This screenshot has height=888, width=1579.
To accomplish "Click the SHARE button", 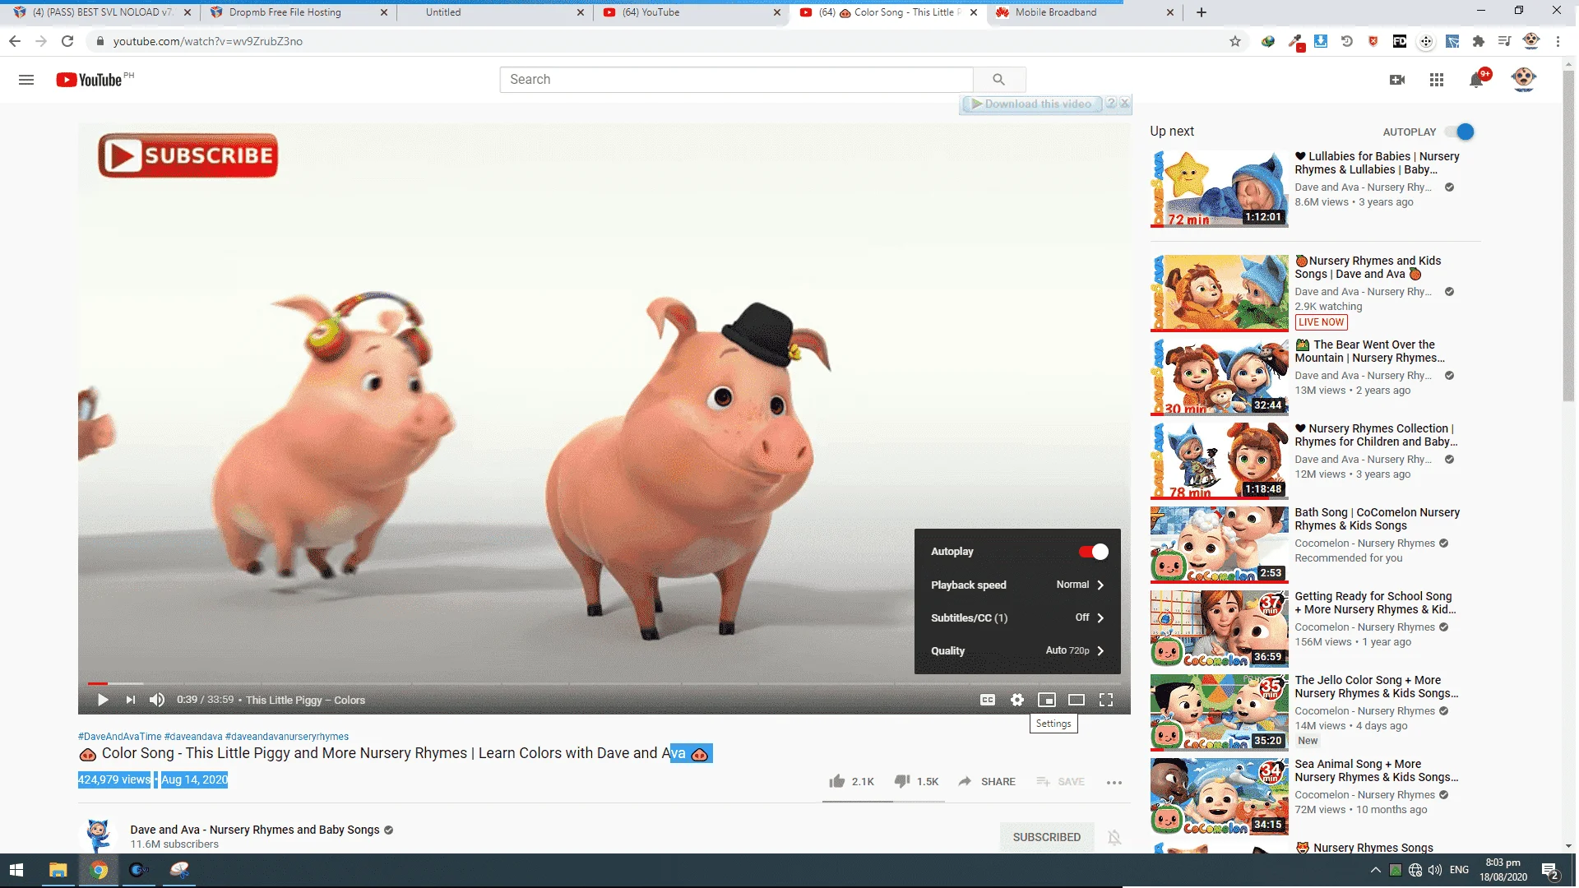I will (x=987, y=781).
